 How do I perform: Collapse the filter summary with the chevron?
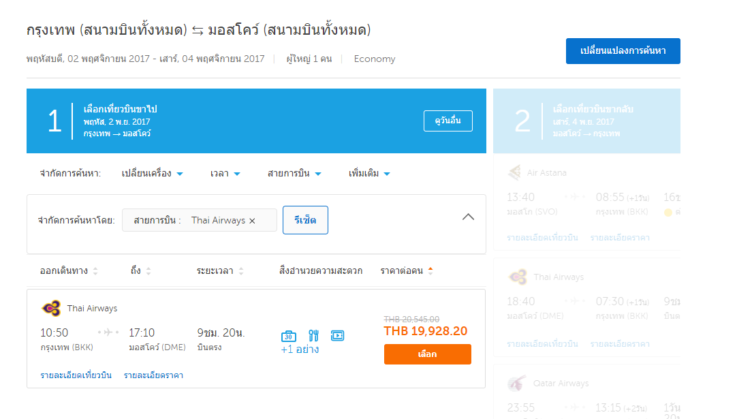click(x=468, y=217)
